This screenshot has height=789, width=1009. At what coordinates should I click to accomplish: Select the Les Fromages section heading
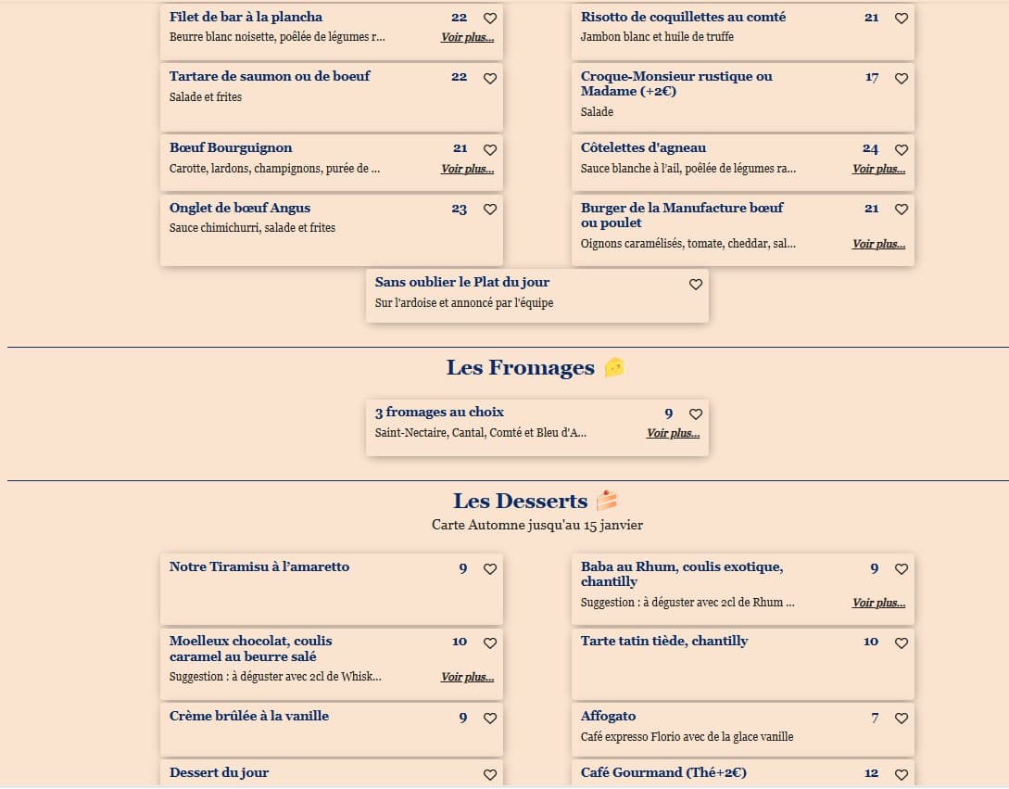pyautogui.click(x=522, y=367)
